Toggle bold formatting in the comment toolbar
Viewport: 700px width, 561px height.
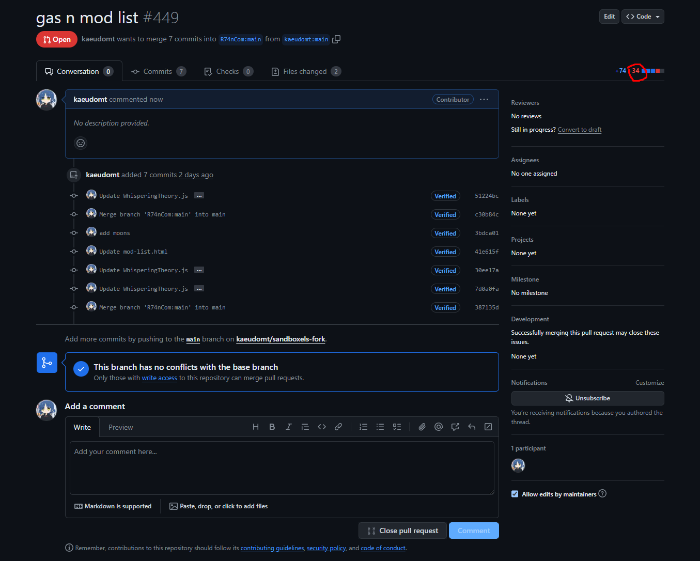(x=272, y=427)
